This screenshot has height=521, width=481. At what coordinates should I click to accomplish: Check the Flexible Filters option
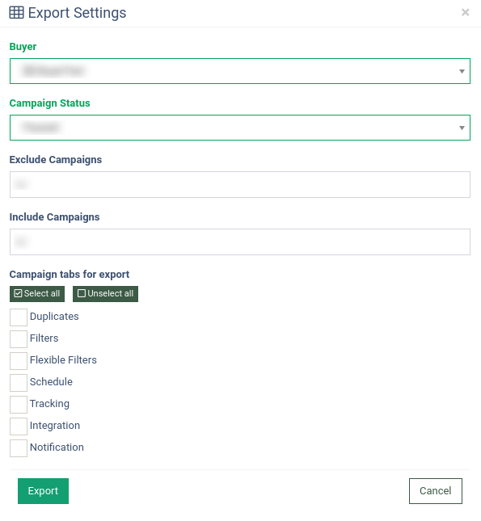19,361
